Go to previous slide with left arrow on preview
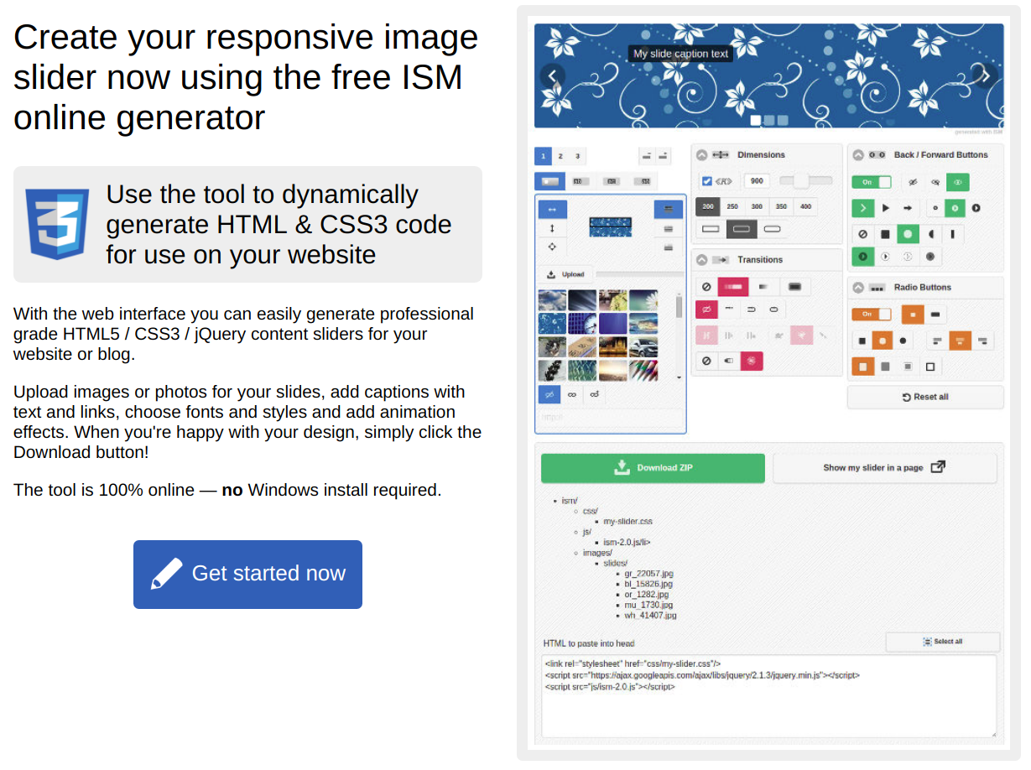 (552, 76)
